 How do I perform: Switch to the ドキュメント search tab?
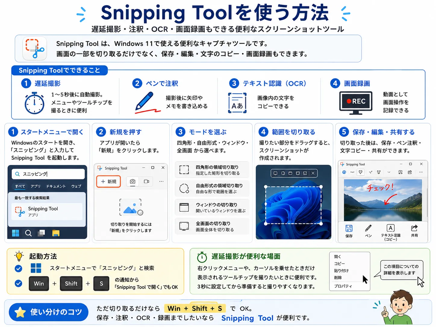click(x=56, y=186)
